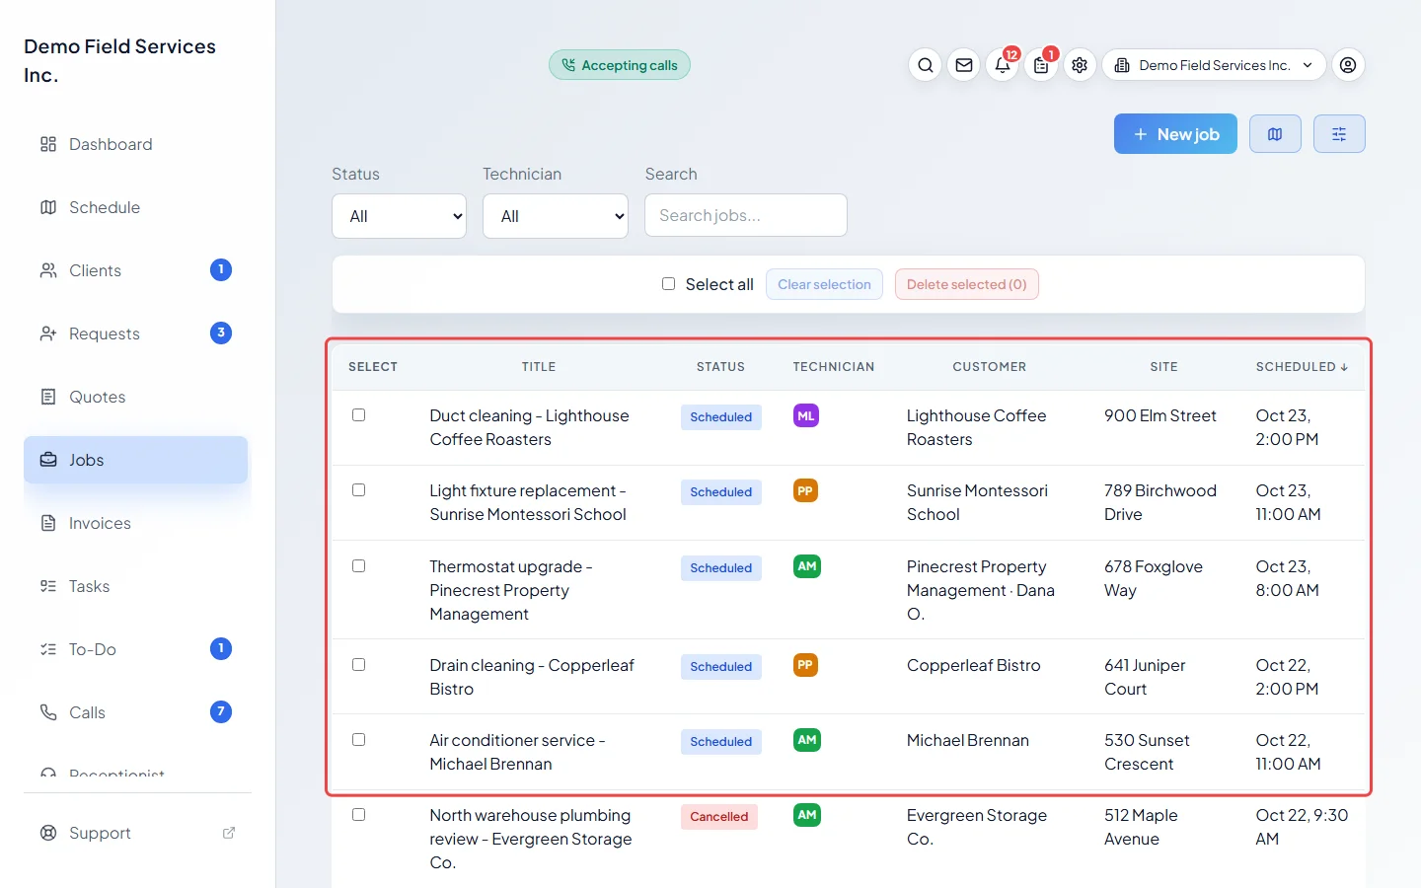This screenshot has width=1421, height=888.
Task: Click PP technician badge for Copperleaf Bistro job
Action: (x=806, y=665)
